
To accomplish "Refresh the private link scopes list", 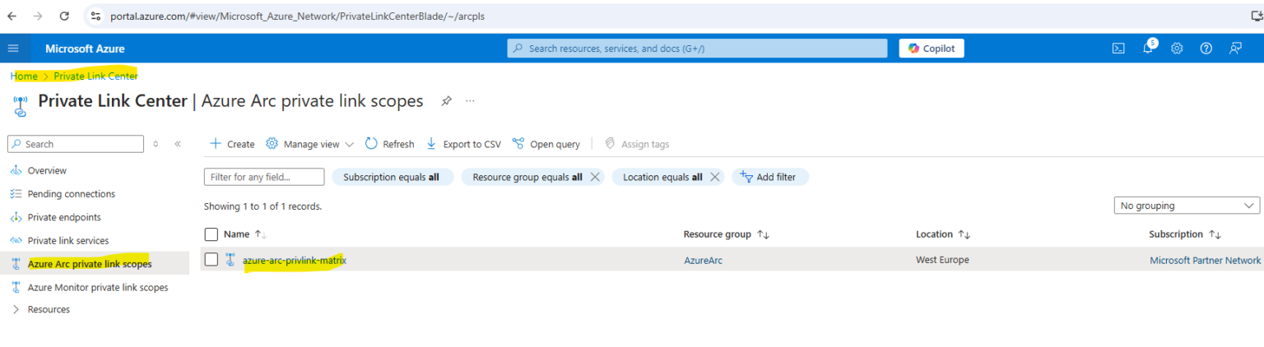I will pos(389,144).
